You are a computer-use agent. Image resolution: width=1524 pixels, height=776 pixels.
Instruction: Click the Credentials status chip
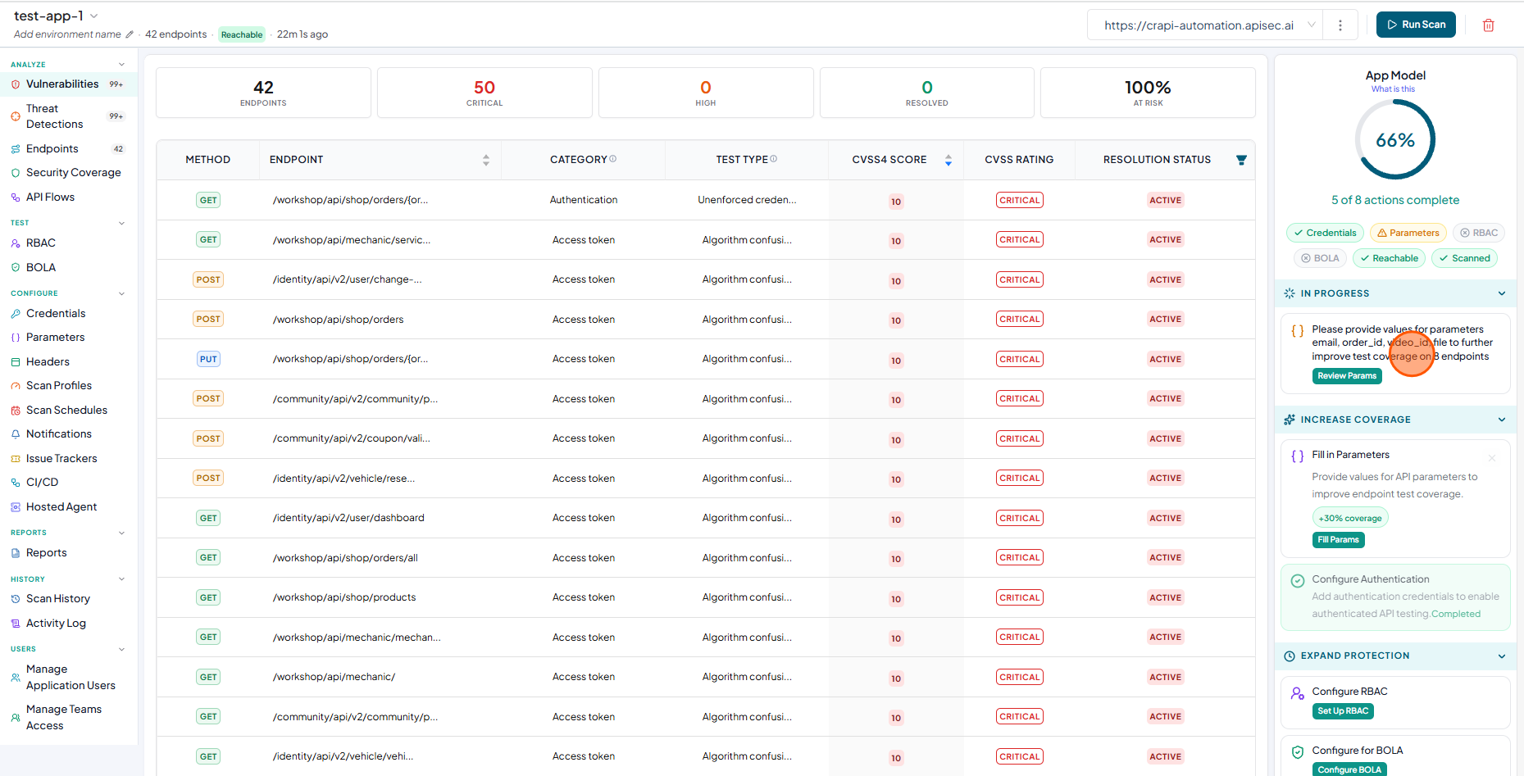coord(1325,233)
